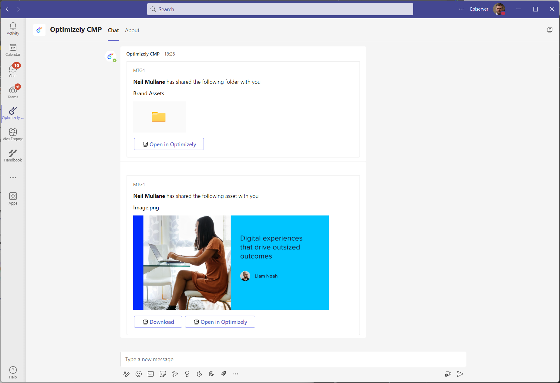Open Image.png in Optimizely
This screenshot has height=383, width=560.
click(220, 322)
